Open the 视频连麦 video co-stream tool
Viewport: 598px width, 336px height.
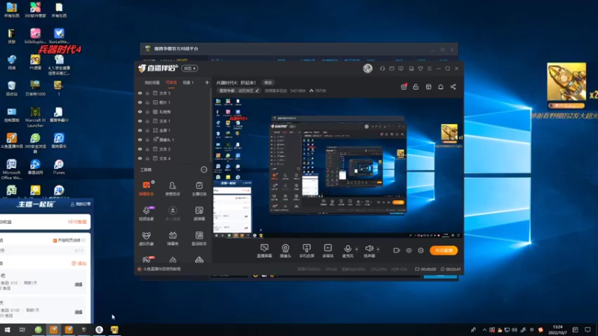[147, 214]
